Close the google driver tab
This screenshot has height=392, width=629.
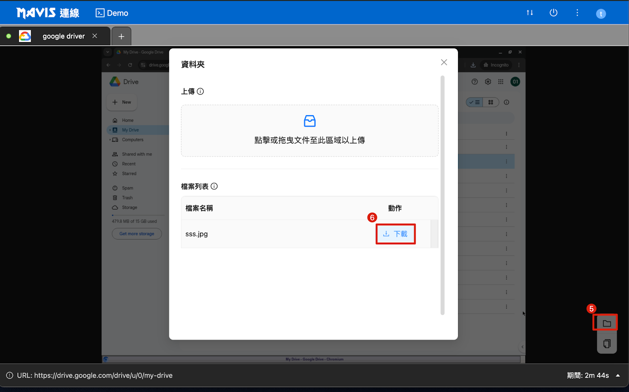[95, 36]
